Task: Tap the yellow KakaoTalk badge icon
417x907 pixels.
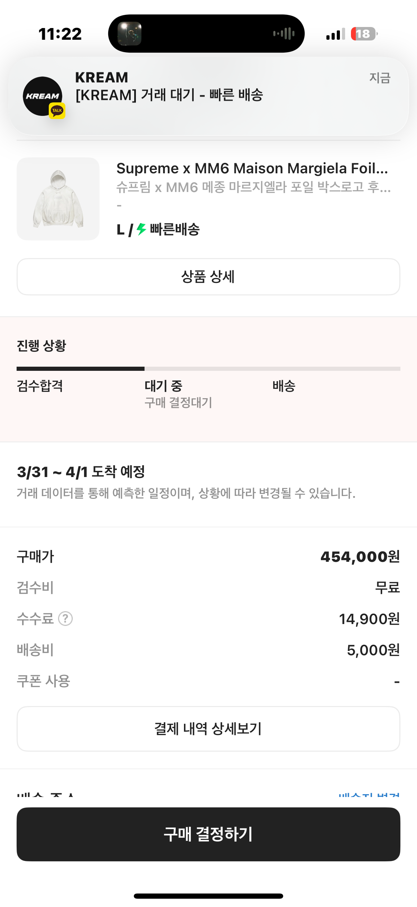Action: coord(57,111)
